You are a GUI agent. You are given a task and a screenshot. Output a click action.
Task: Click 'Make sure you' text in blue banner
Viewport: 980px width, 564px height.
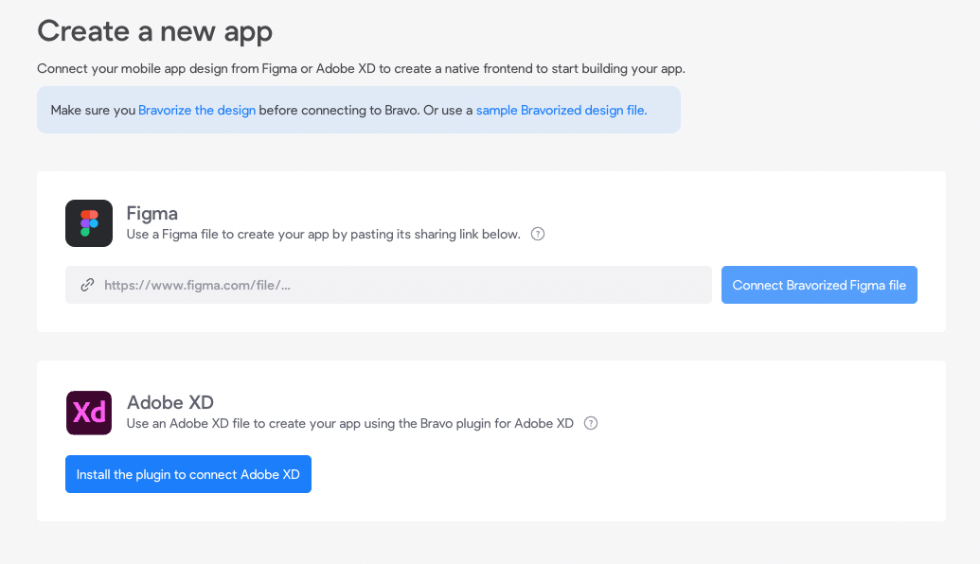[x=93, y=110]
